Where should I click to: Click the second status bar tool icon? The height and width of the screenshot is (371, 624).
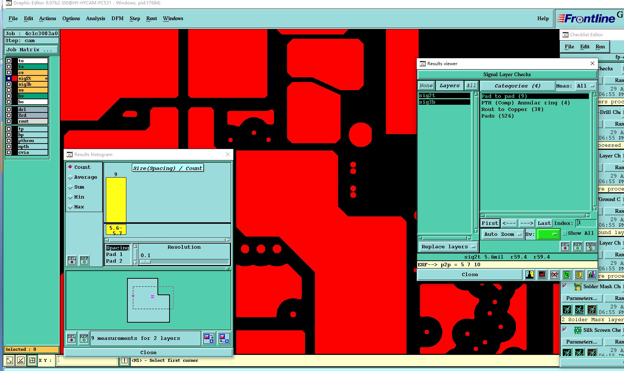click(21, 360)
